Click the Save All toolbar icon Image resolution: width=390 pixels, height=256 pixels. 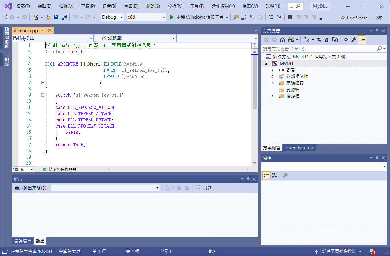64,17
